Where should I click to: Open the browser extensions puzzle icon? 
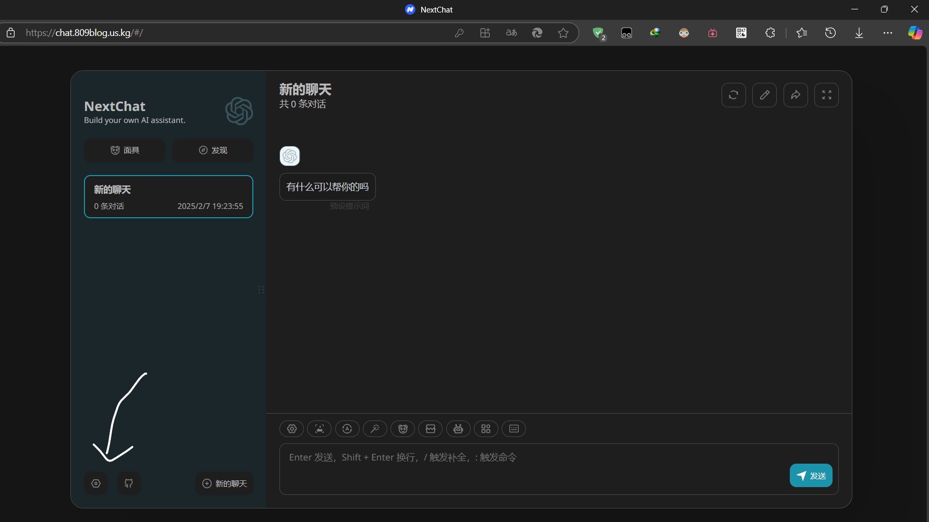[x=770, y=33]
